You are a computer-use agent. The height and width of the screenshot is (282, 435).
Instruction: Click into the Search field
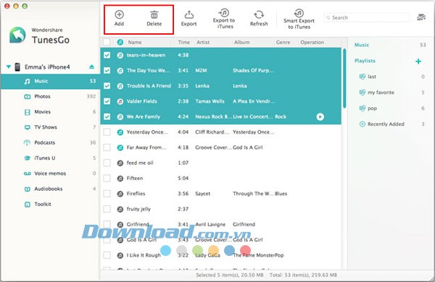(x=366, y=17)
